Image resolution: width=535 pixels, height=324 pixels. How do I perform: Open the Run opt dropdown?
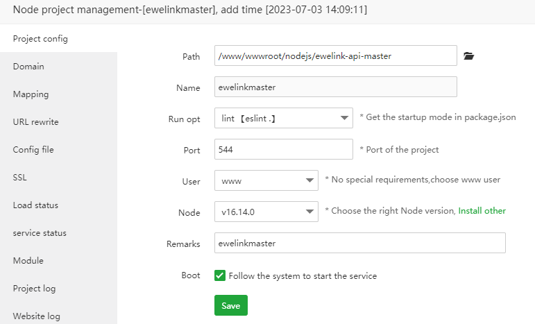[x=284, y=118]
